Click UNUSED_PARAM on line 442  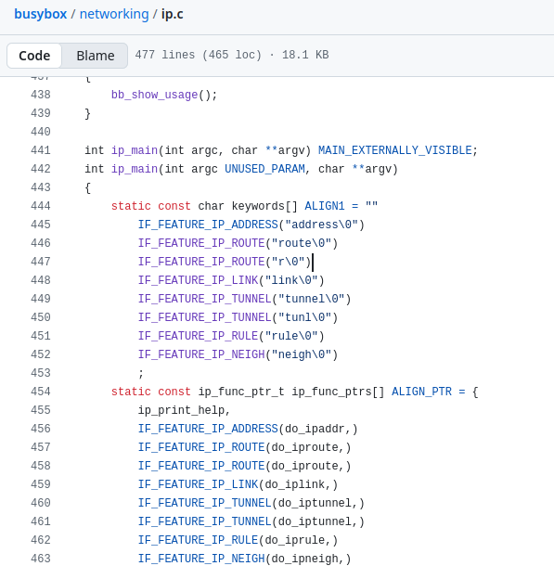[264, 169]
